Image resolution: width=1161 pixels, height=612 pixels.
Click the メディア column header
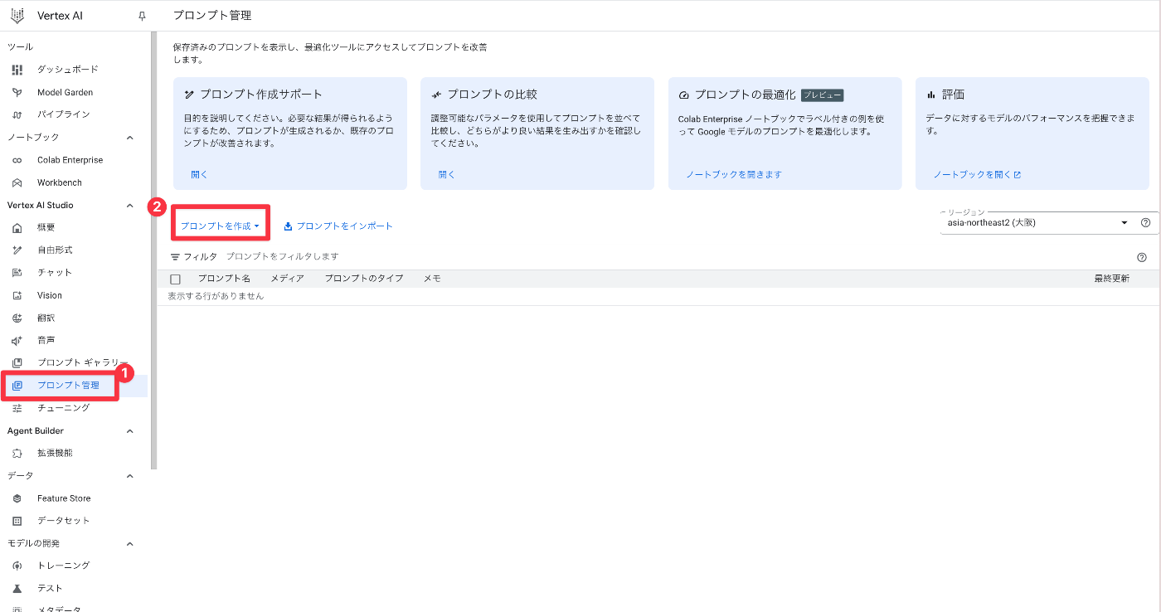[x=287, y=279]
